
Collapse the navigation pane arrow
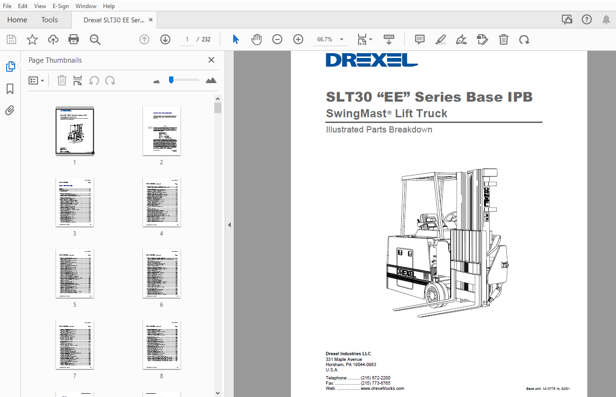point(229,225)
